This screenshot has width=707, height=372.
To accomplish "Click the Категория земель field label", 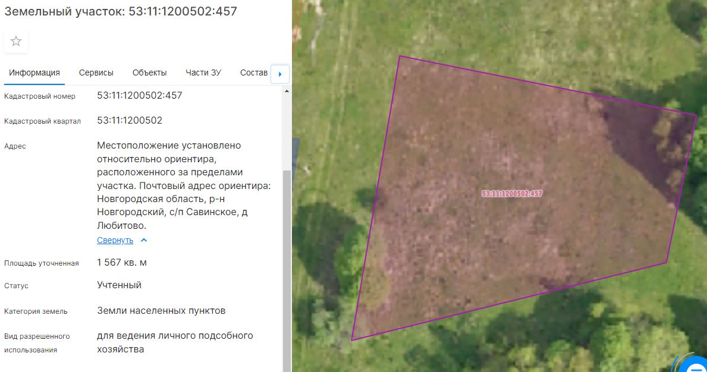I will 36,311.
